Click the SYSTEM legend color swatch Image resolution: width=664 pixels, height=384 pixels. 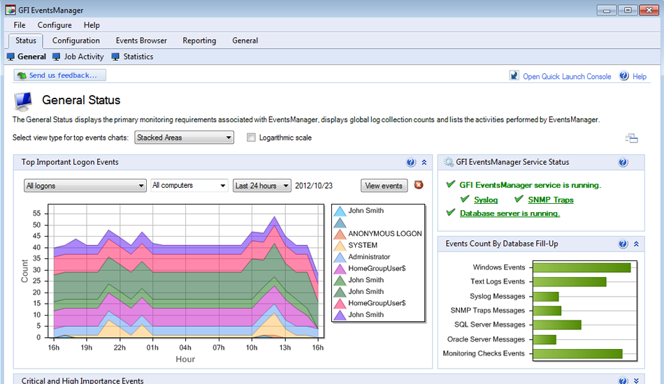pos(340,246)
